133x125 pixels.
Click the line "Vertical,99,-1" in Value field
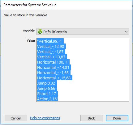click(x=49, y=41)
